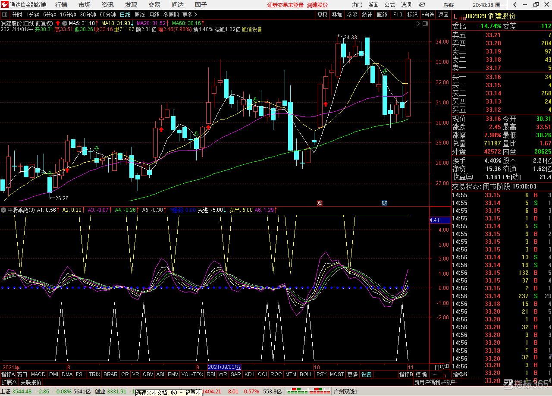Click the red up-arrow next to stock name
This screenshot has width=552, height=396.
coord(57,23)
